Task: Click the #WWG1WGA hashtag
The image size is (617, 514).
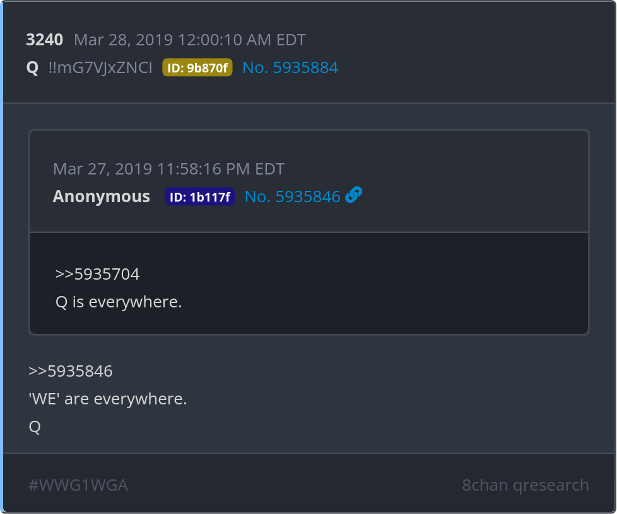Action: point(78,485)
